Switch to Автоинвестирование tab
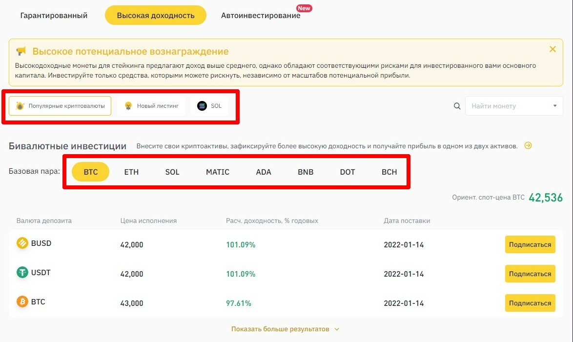 pyautogui.click(x=261, y=15)
